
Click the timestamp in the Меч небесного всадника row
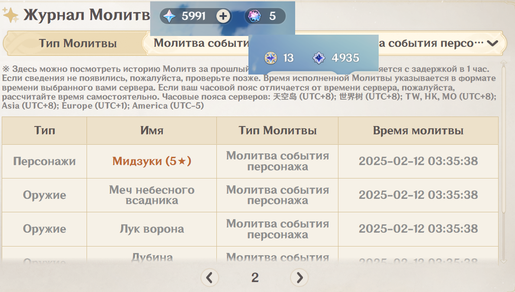click(418, 195)
